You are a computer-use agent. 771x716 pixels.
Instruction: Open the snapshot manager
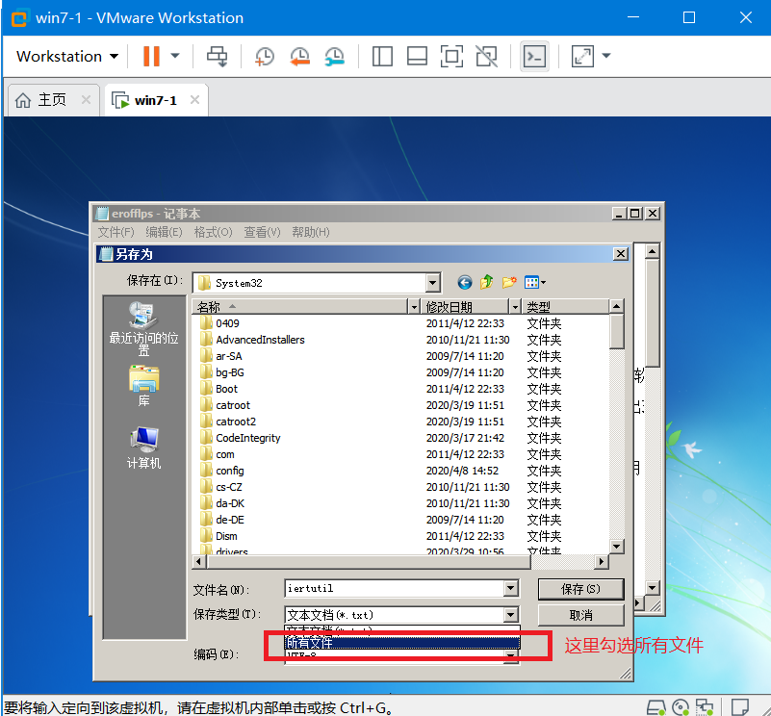pyautogui.click(x=334, y=56)
